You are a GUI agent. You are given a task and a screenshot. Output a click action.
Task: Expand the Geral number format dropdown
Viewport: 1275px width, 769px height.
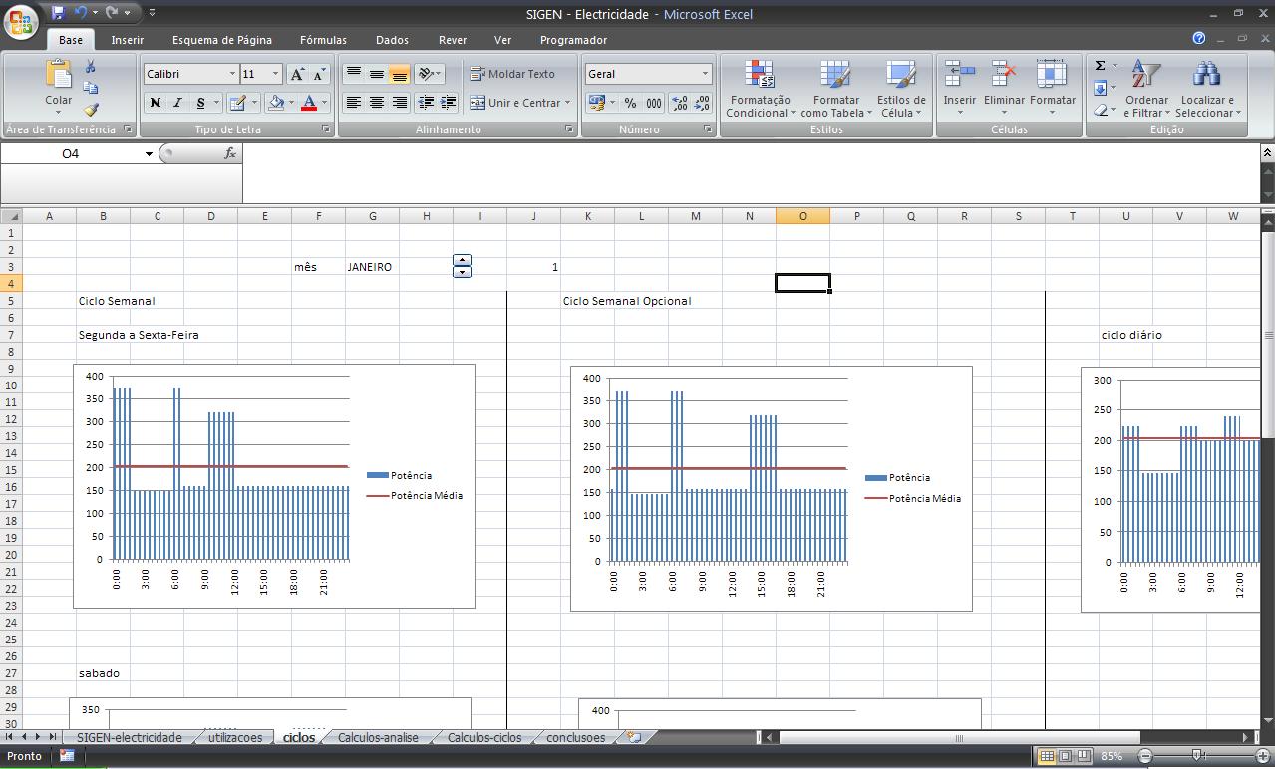tap(705, 74)
